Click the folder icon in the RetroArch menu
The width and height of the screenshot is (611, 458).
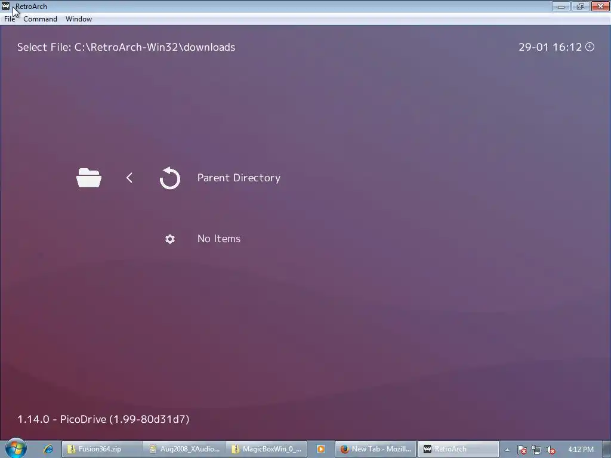[x=89, y=178]
